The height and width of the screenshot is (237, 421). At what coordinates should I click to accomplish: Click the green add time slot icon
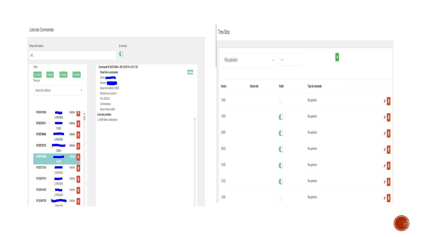[337, 57]
